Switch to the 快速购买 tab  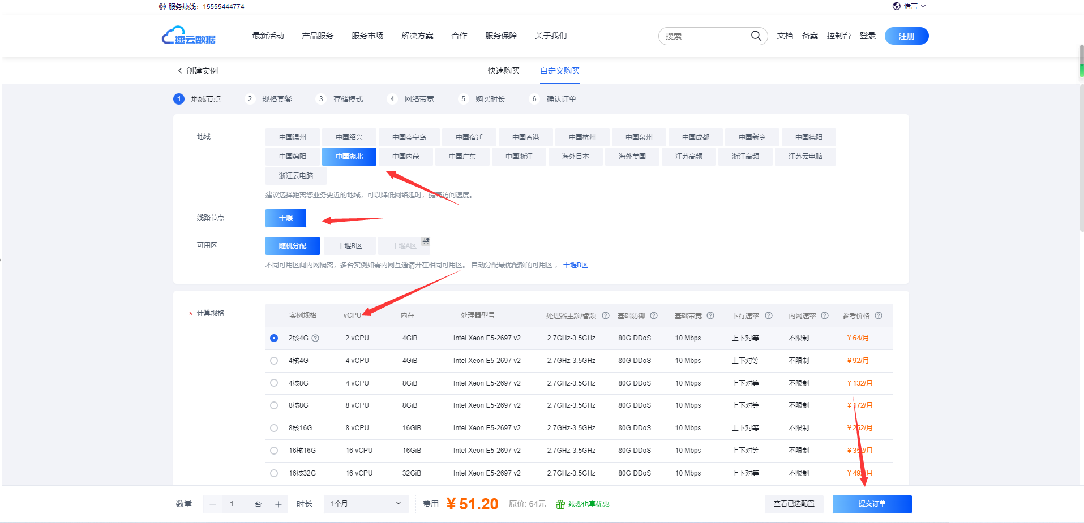point(504,71)
